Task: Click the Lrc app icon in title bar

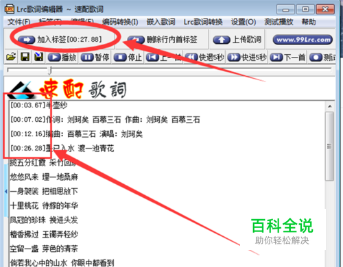Action: coord(10,9)
